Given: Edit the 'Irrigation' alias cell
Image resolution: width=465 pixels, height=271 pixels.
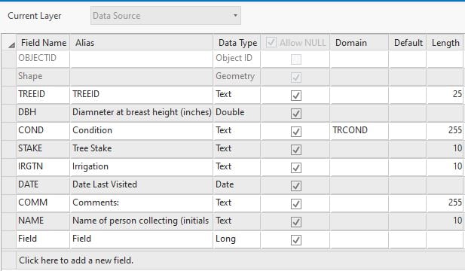Looking at the screenshot, I should point(142,167).
